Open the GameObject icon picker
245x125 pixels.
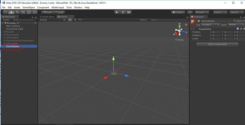pos(193,22)
